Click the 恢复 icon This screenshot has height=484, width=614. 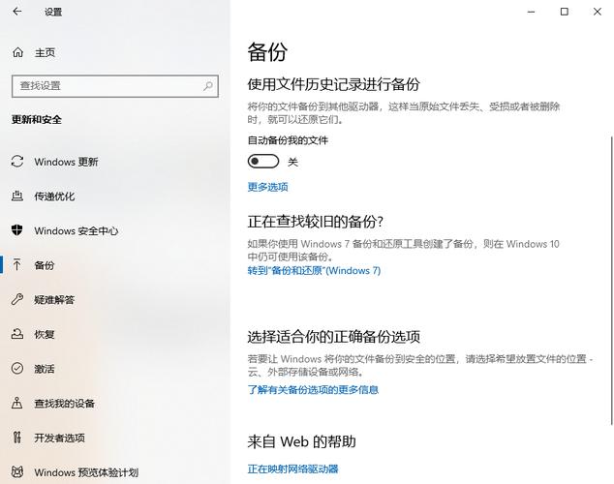pos(17,334)
